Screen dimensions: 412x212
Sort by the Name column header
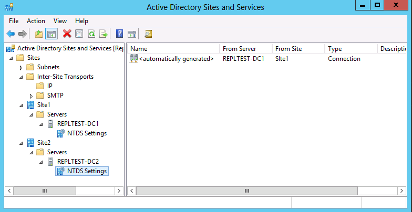click(x=173, y=48)
